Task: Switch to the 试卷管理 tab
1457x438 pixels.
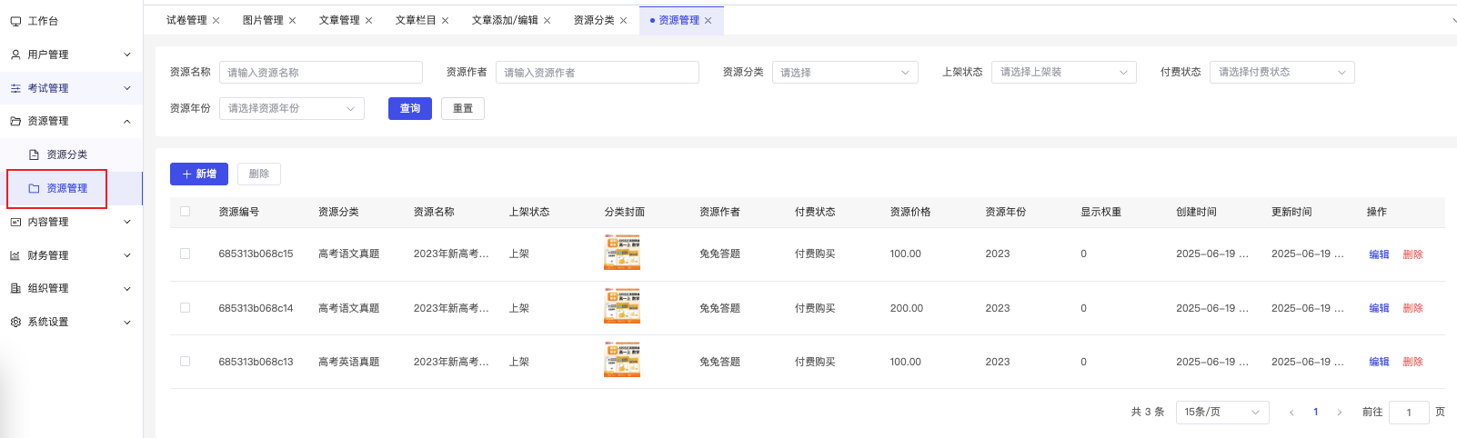Action: pyautogui.click(x=186, y=20)
